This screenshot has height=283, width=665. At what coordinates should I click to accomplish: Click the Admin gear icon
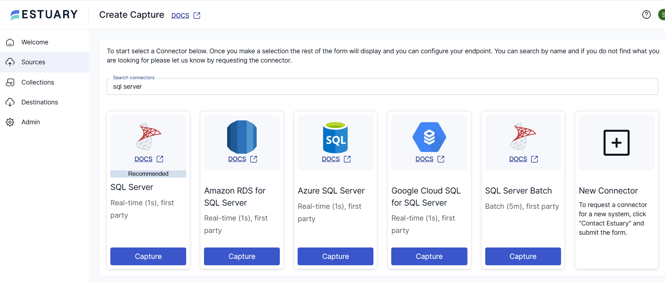tap(10, 122)
